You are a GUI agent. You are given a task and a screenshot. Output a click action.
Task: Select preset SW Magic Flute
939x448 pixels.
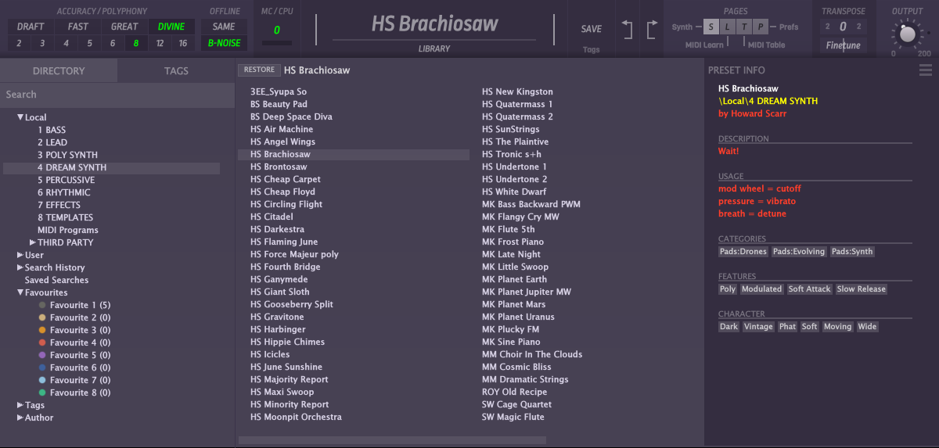click(513, 417)
